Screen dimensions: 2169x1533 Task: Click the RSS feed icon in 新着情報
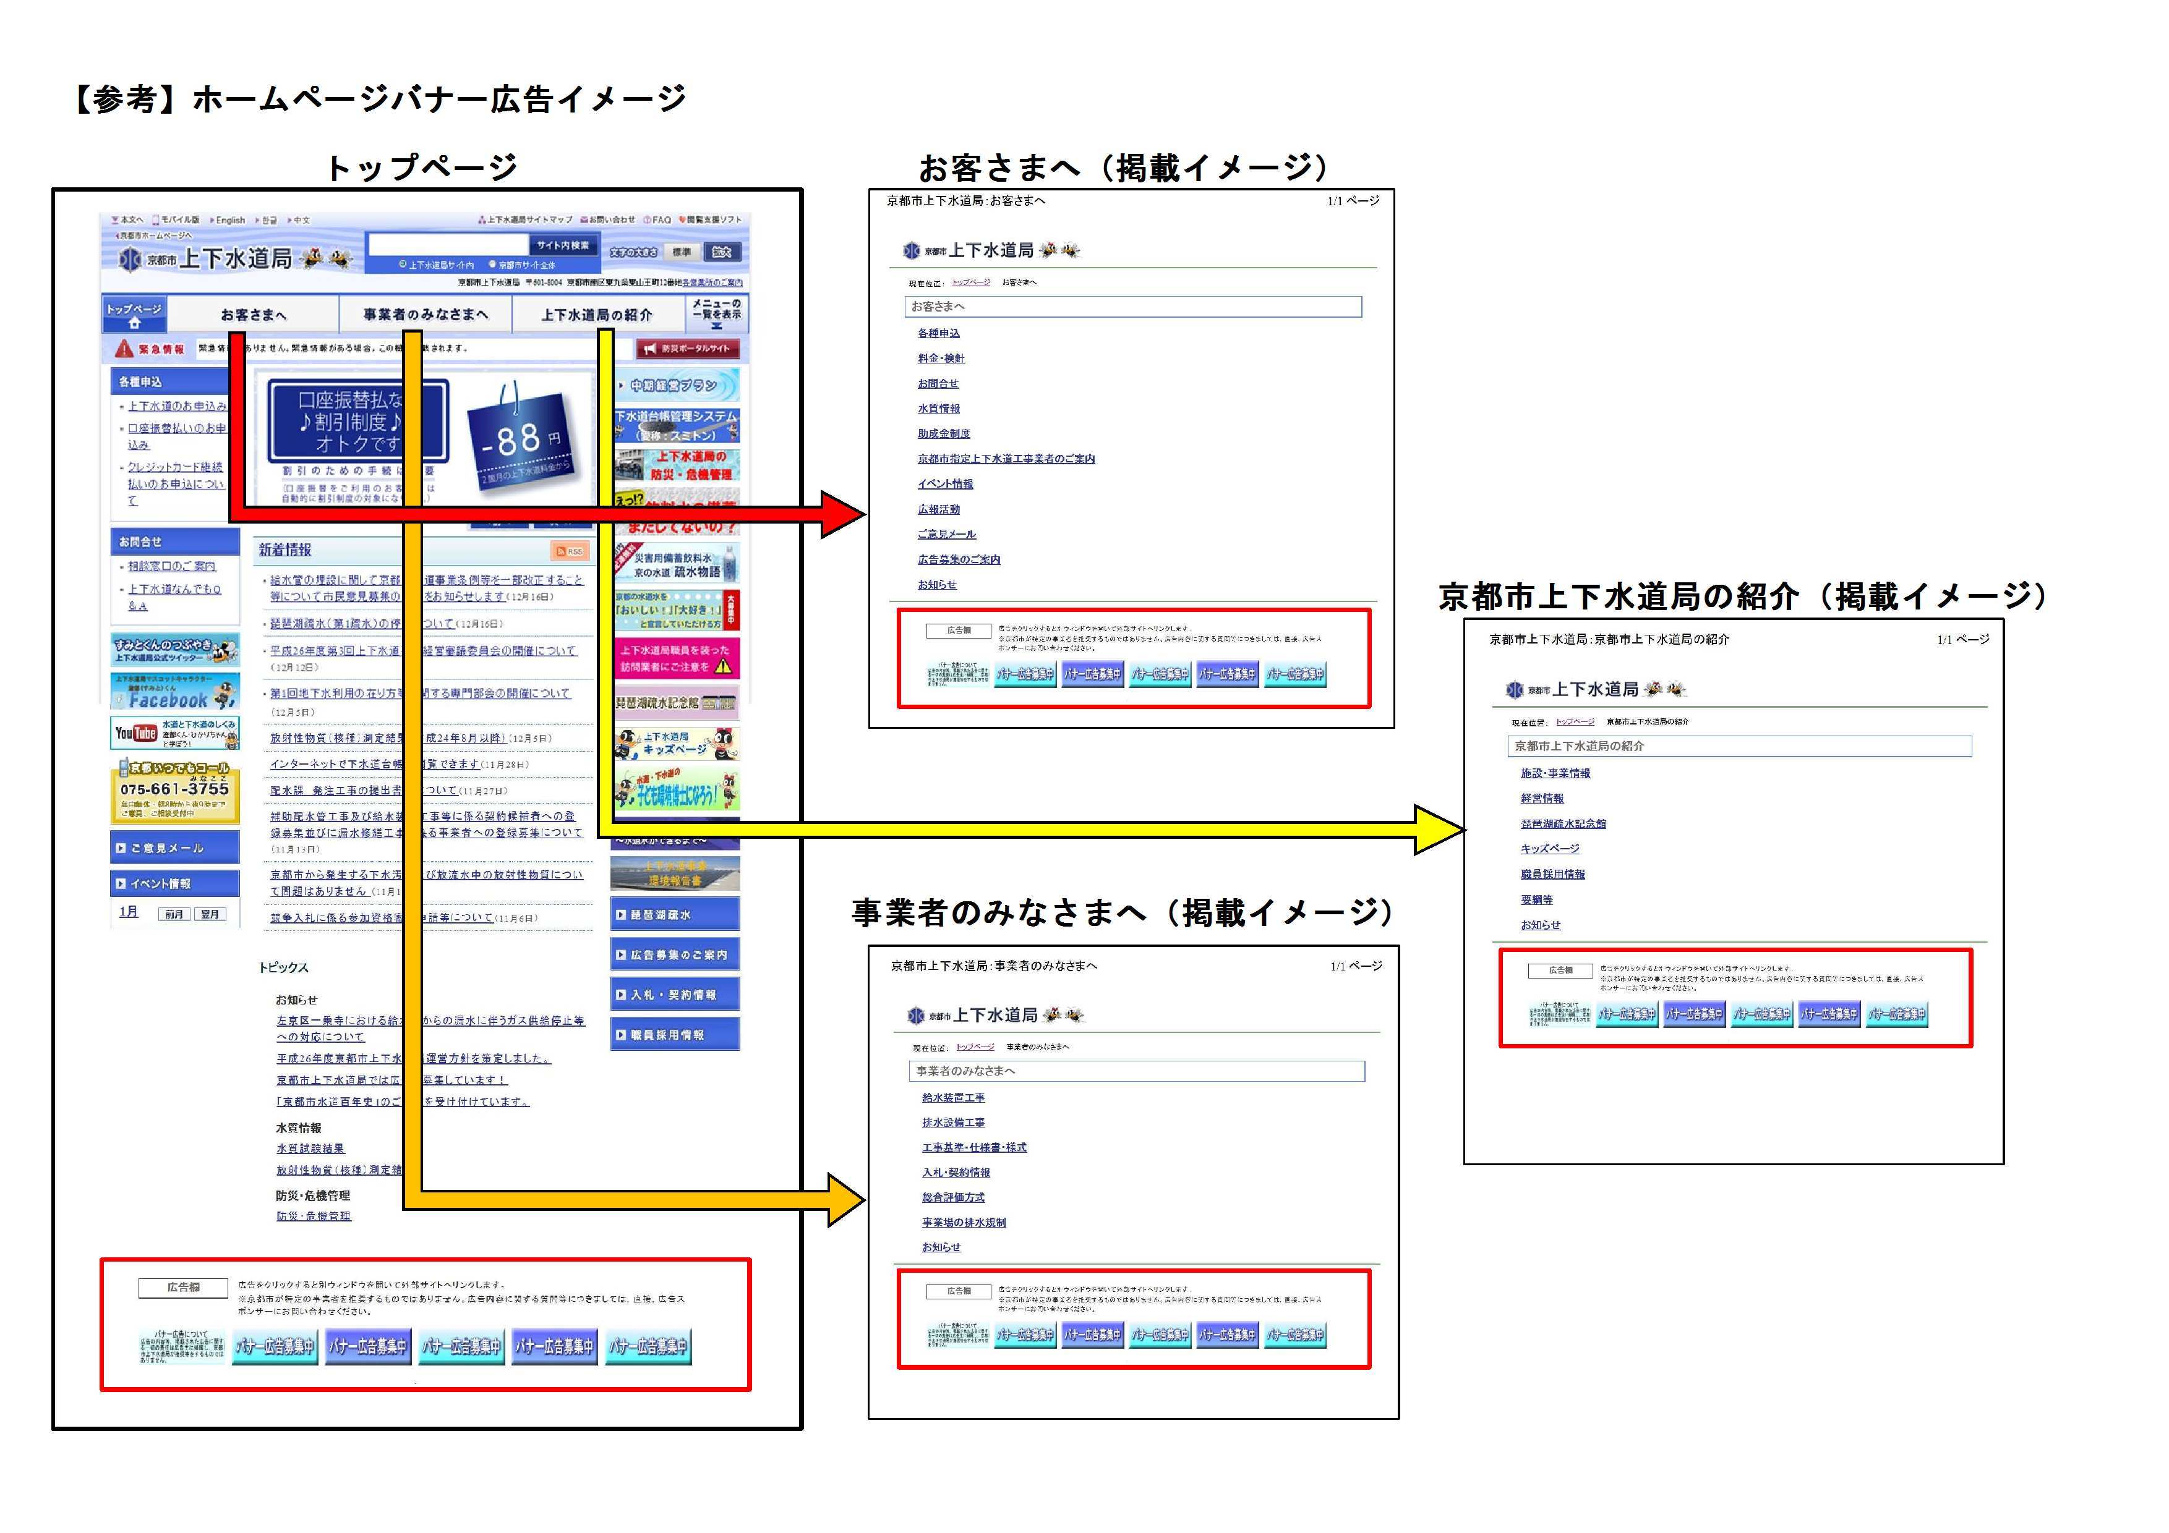[570, 551]
